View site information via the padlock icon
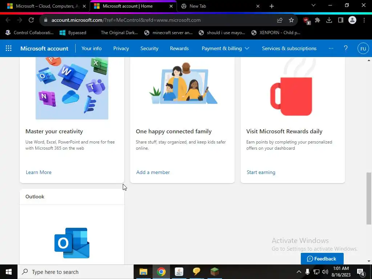This screenshot has width=372, height=279. 46,20
